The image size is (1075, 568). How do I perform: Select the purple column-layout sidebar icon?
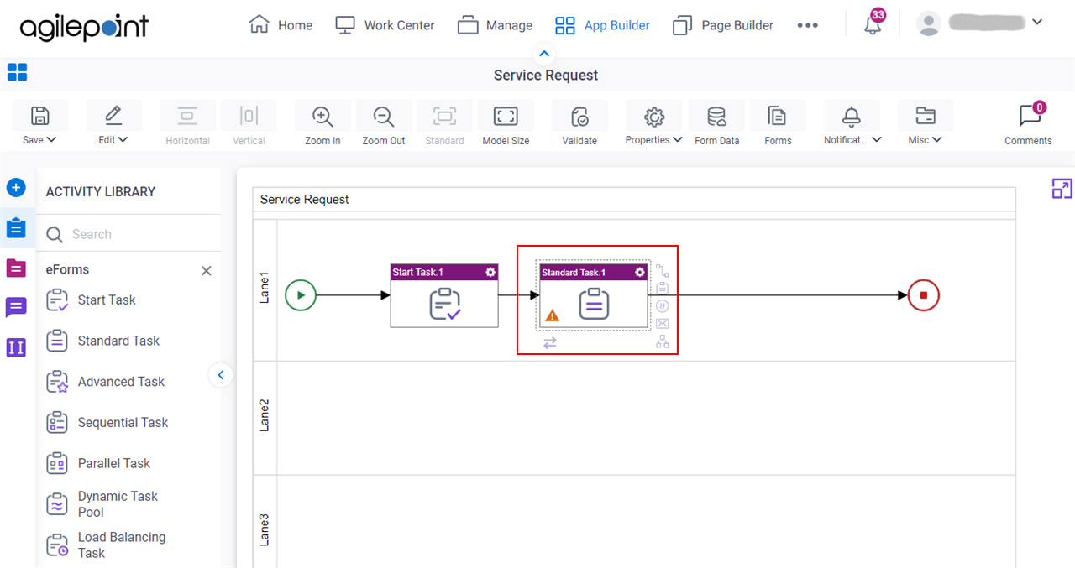16,347
